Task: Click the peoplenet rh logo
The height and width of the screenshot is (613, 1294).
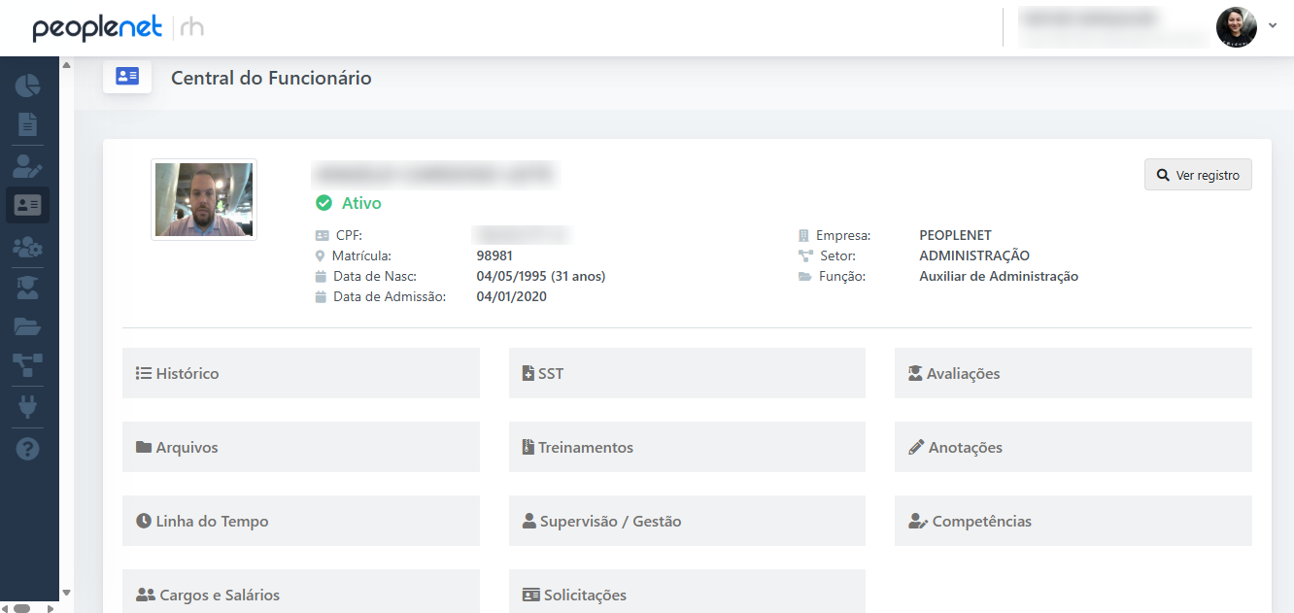Action: click(x=118, y=28)
